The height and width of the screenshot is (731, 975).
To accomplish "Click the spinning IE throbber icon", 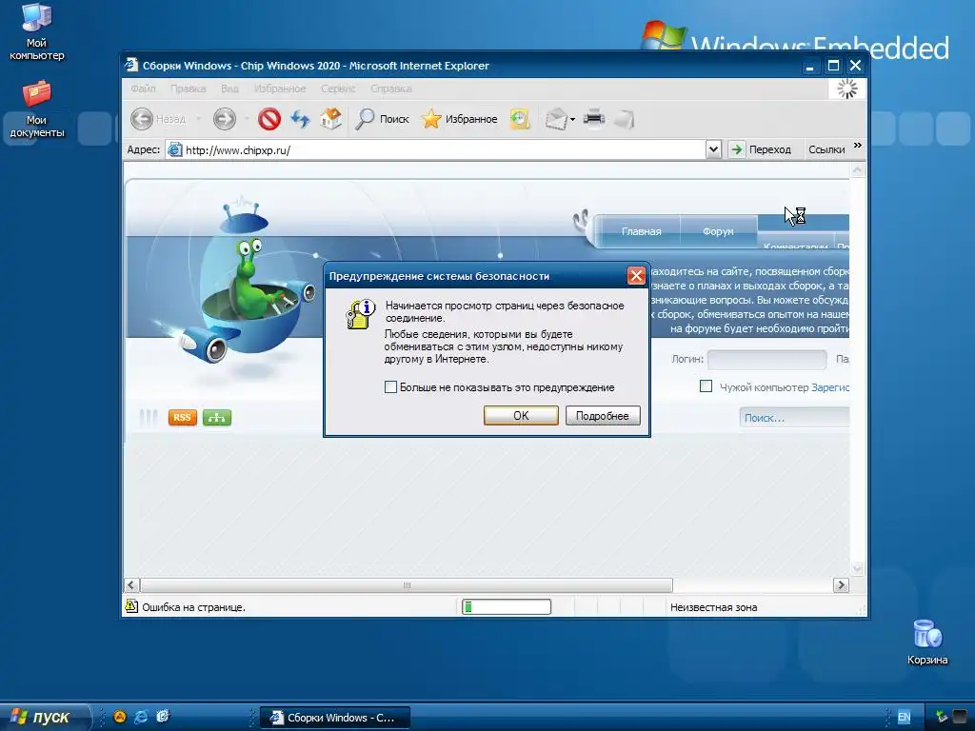I will [x=846, y=89].
